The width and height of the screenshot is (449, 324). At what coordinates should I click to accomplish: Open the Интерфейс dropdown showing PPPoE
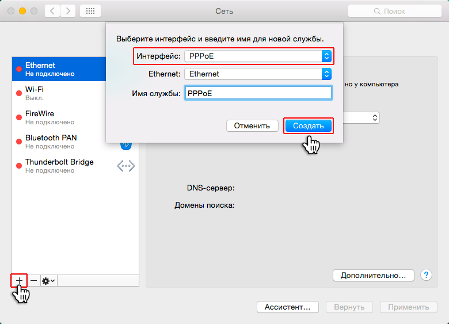[x=258, y=56]
